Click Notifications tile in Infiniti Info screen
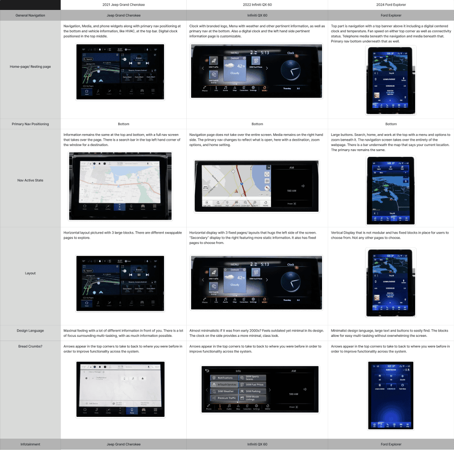454x450 pixels. click(x=224, y=378)
